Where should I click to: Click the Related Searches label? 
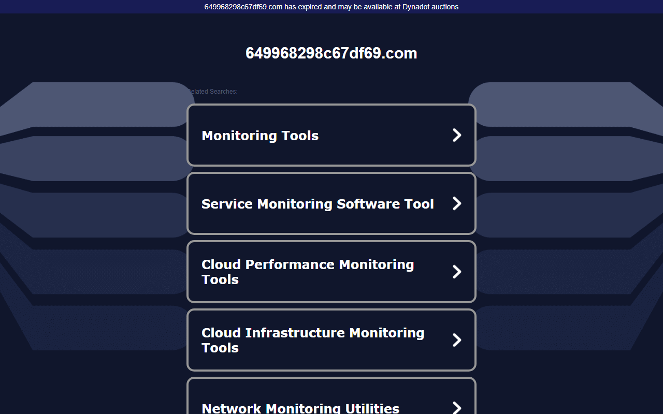pyautogui.click(x=212, y=92)
